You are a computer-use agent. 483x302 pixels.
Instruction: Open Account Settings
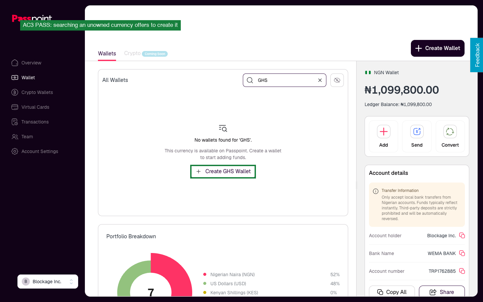(x=35, y=151)
